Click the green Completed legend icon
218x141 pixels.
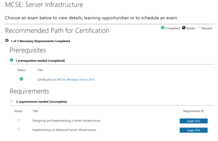click(x=163, y=28)
